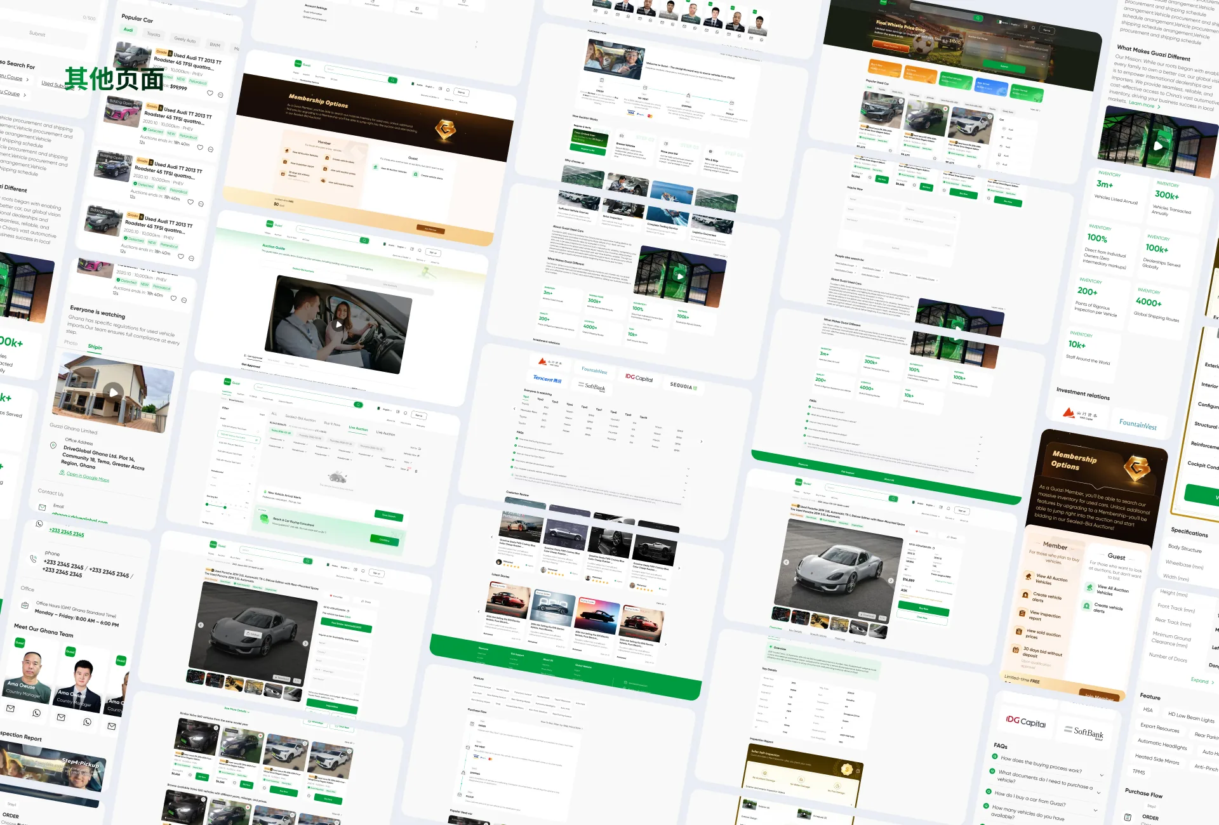The height and width of the screenshot is (825, 1219).
Task: Click the member View All Auction Vehicles icon
Action: pos(1029,577)
